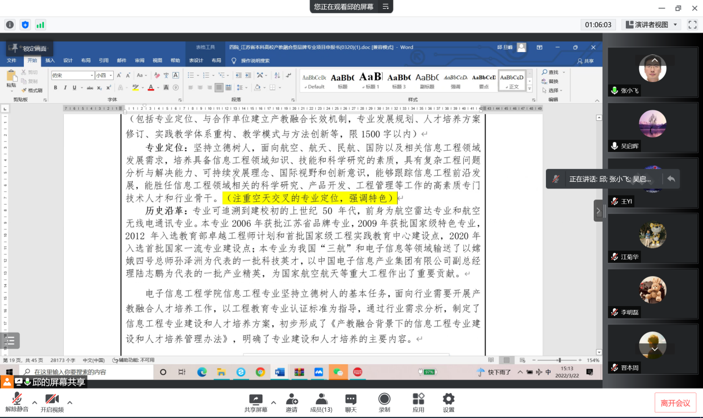Open the viewing options menu at top
Viewport: 703px width, 418px height.
(x=386, y=7)
